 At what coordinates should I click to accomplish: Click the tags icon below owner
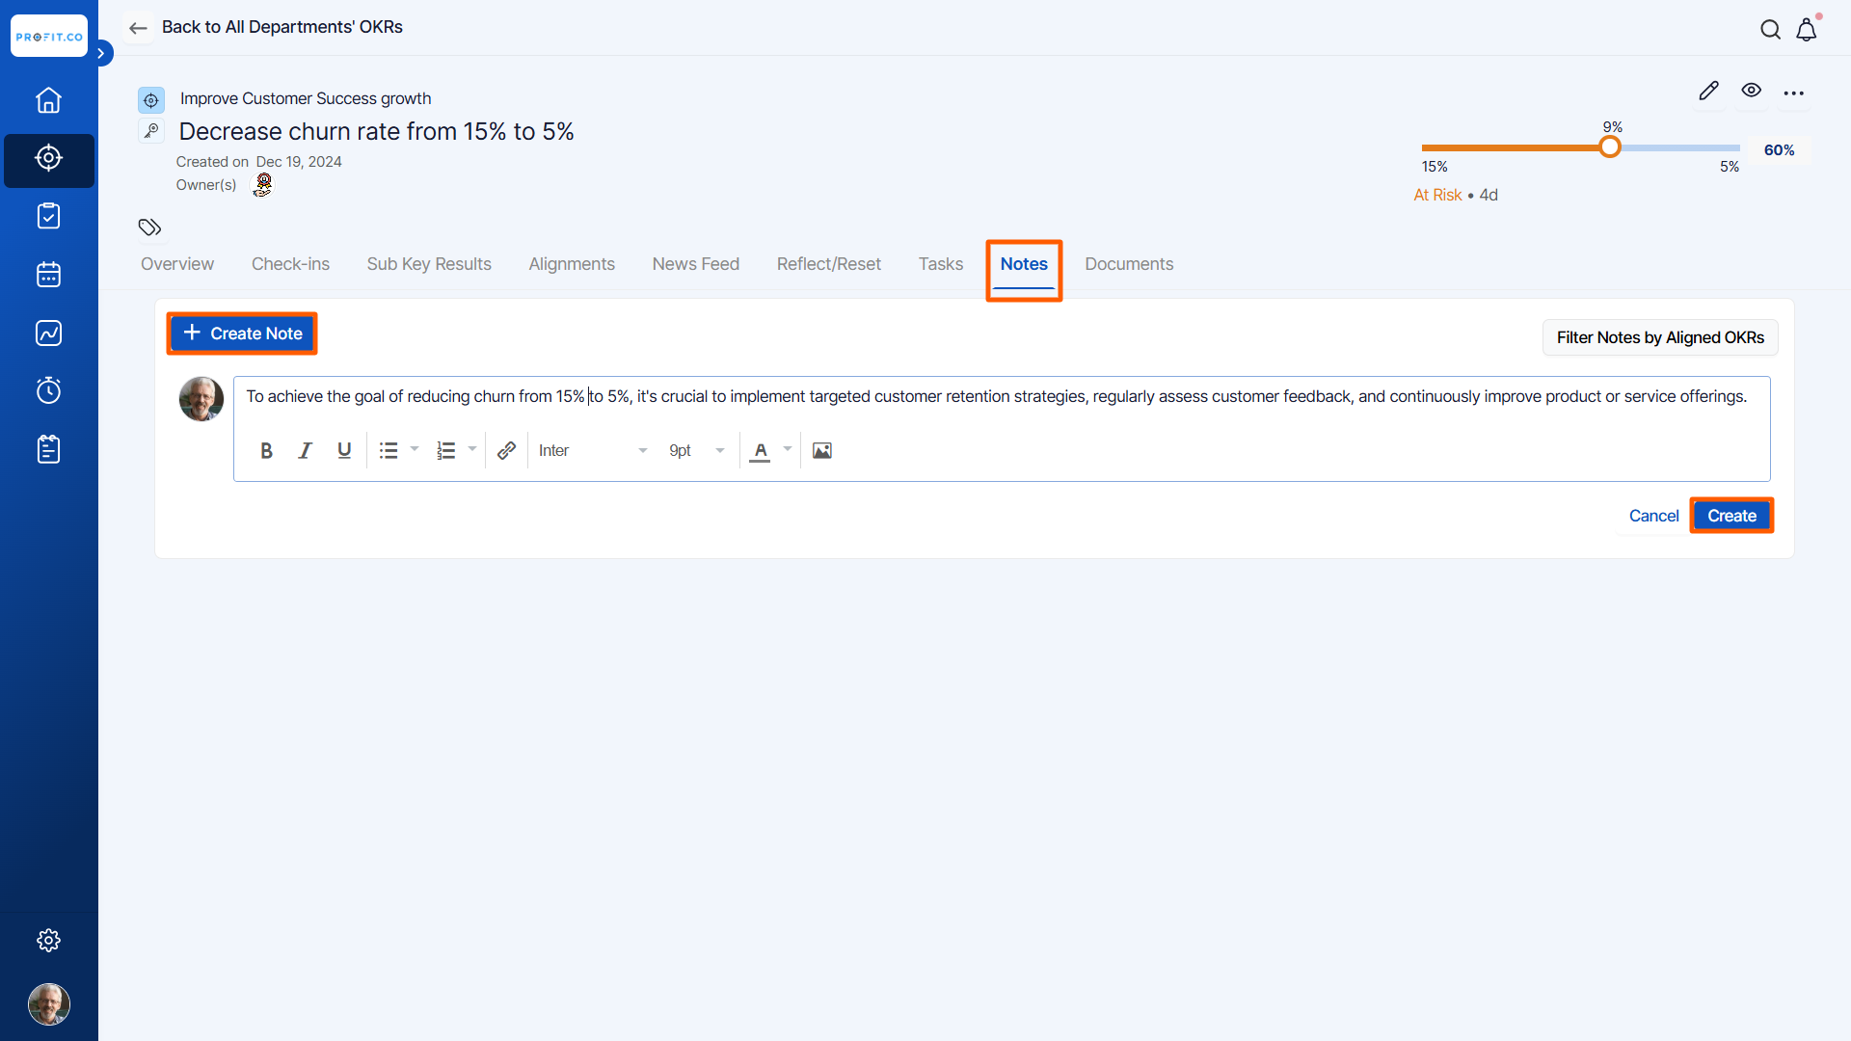coord(149,227)
